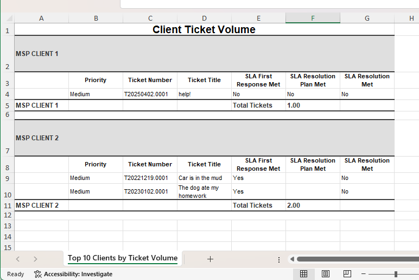Select row 13 header
419x280 pixels.
[x=7, y=226]
